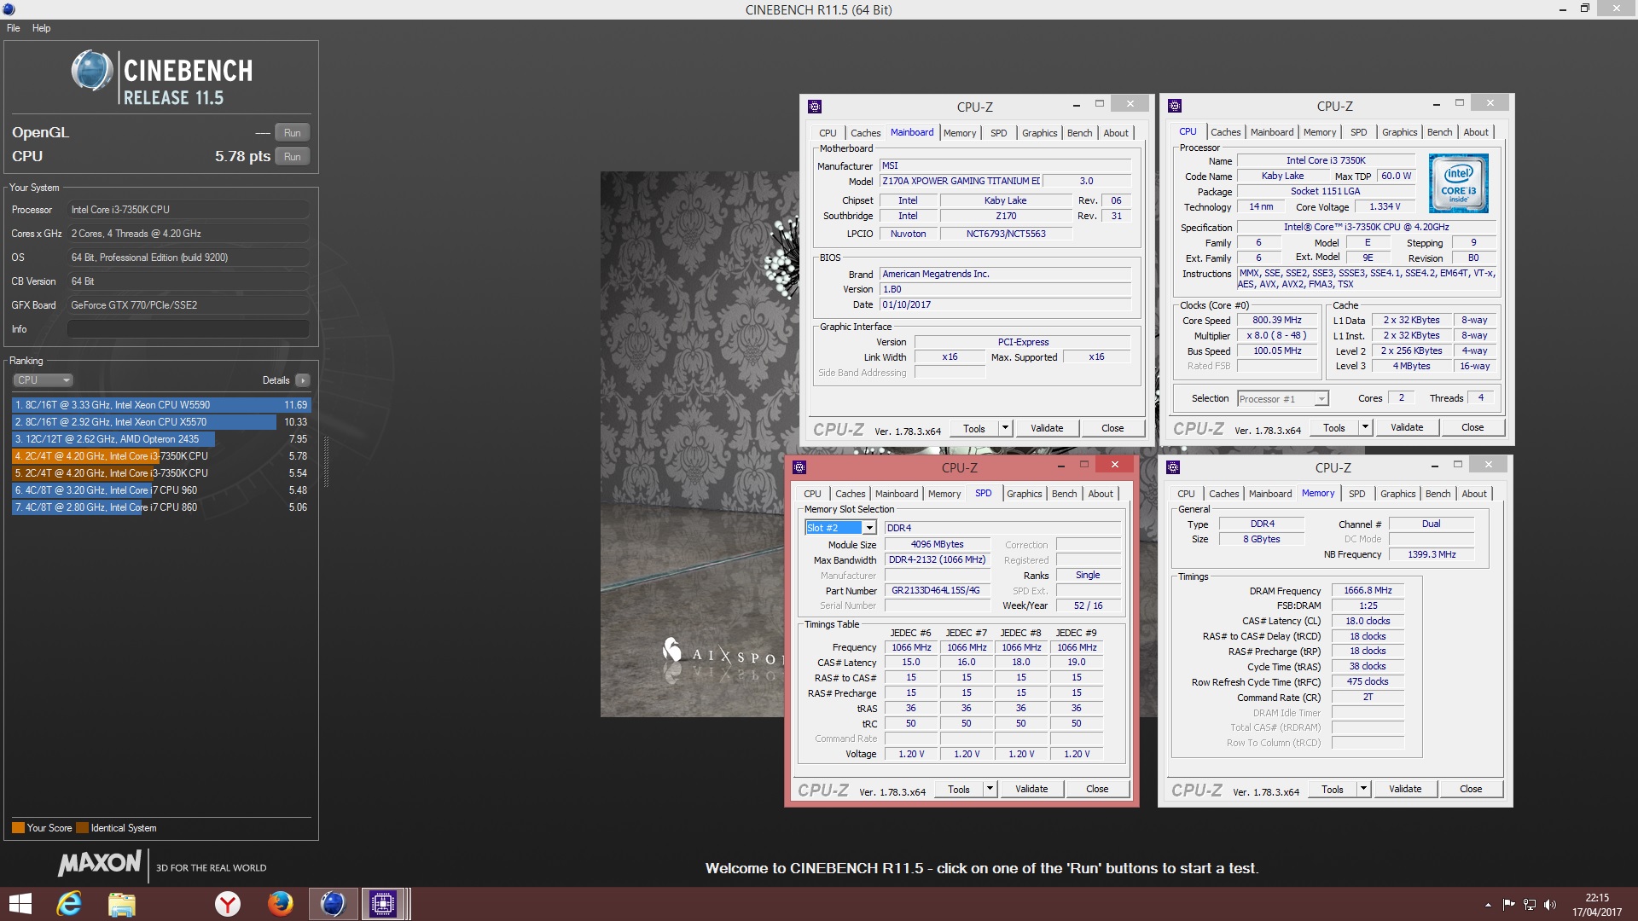Click the Cinebench logo sphere
1638x921 pixels.
92,71
